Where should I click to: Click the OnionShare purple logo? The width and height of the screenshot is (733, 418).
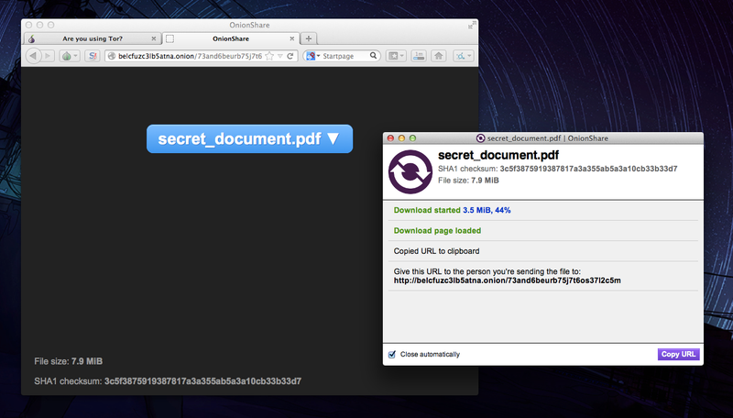(x=410, y=171)
